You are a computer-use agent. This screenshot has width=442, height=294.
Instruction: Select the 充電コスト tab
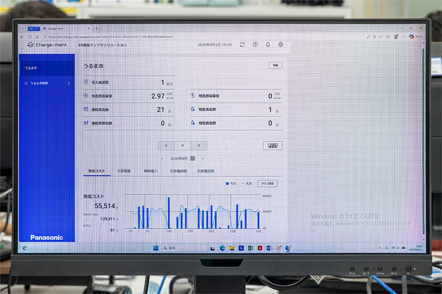point(97,171)
